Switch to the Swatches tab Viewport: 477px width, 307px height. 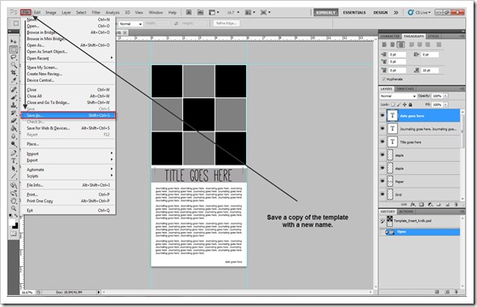pyautogui.click(x=405, y=89)
